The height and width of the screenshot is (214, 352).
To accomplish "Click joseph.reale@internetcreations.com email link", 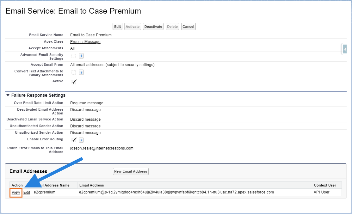I will tap(102, 148).
